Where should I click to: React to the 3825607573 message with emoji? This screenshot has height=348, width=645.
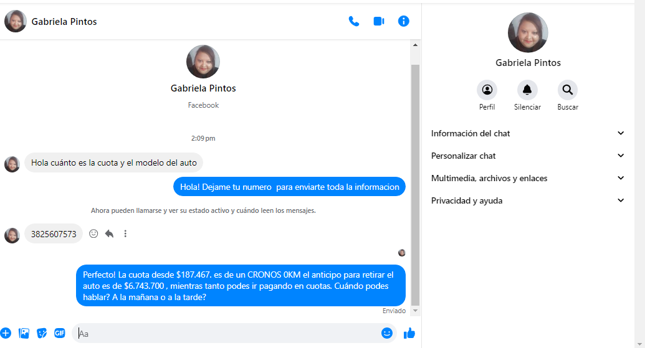point(93,234)
